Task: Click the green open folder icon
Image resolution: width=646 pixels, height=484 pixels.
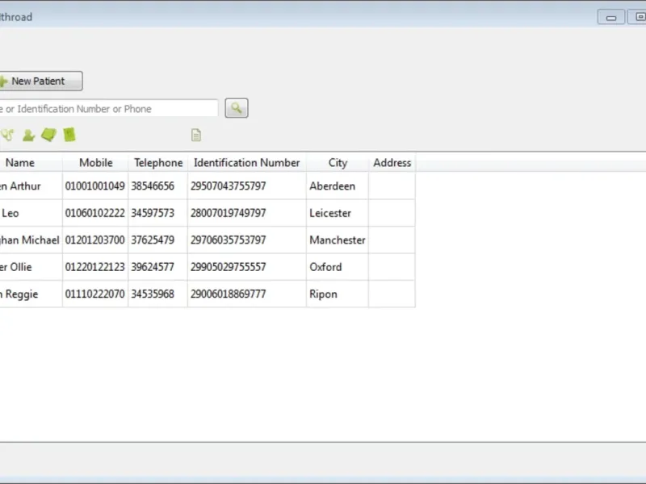Action: click(48, 135)
